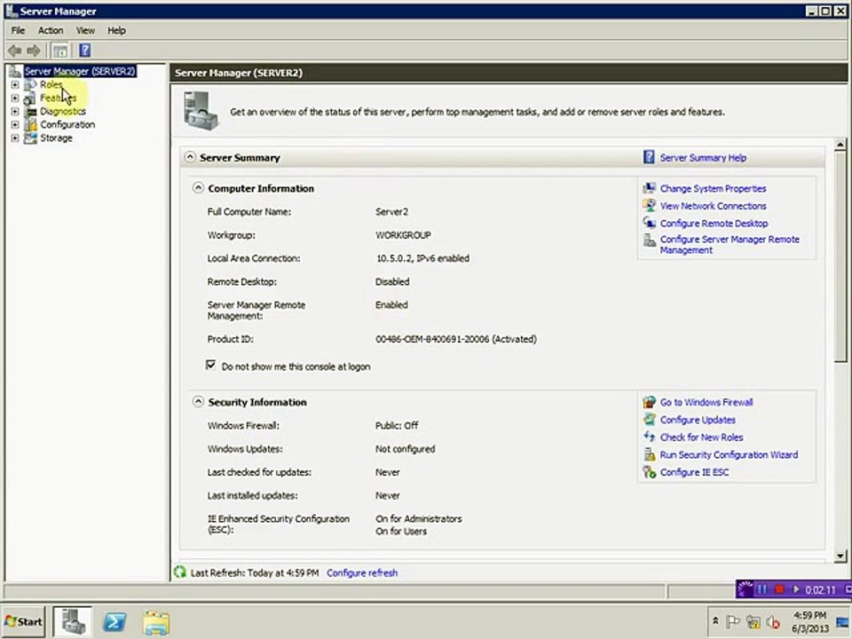Click the Server Summary Help icon
The image size is (852, 639).
(649, 158)
